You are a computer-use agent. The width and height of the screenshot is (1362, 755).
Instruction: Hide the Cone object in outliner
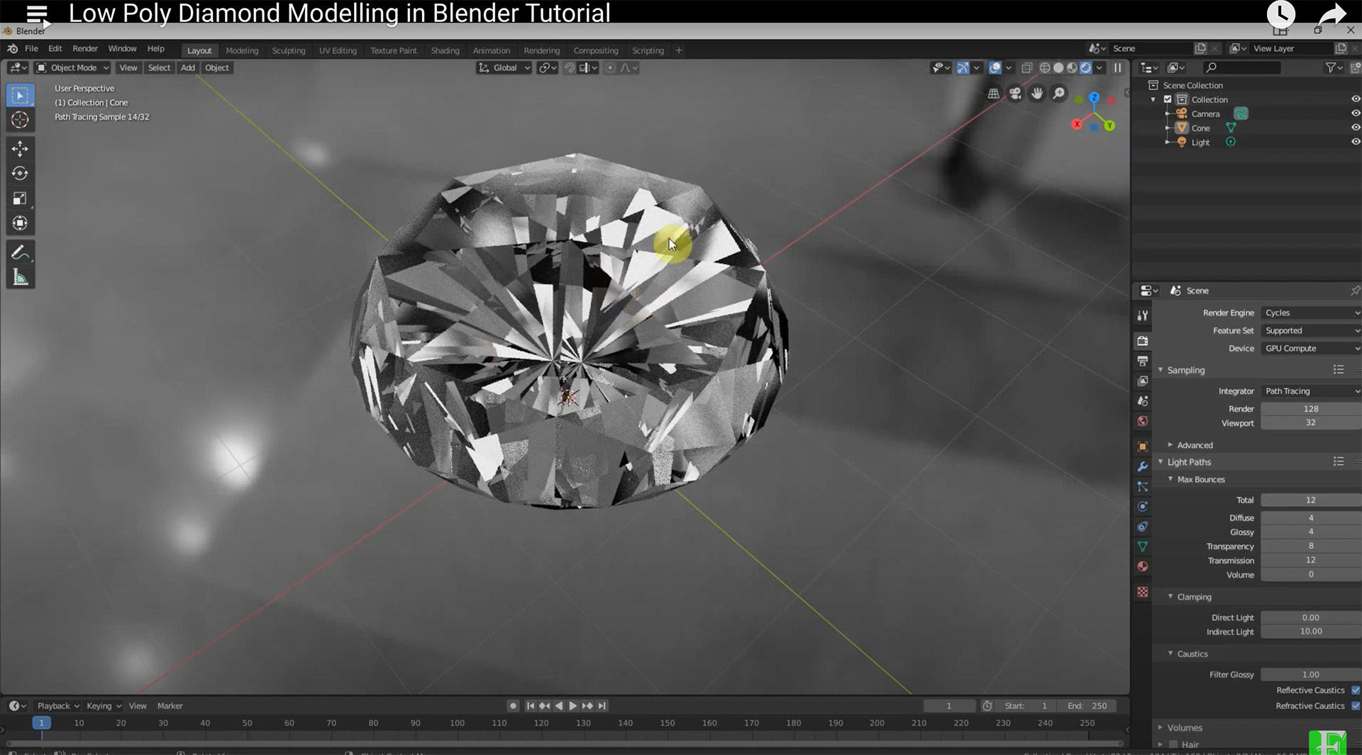pos(1355,128)
